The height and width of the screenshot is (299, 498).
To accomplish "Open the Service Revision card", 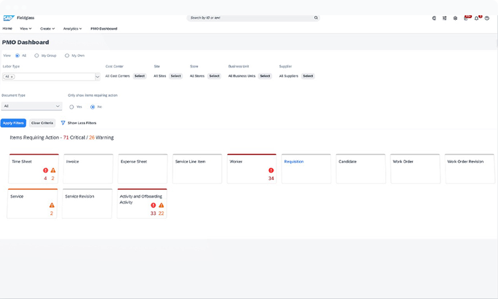I will 87,204.
